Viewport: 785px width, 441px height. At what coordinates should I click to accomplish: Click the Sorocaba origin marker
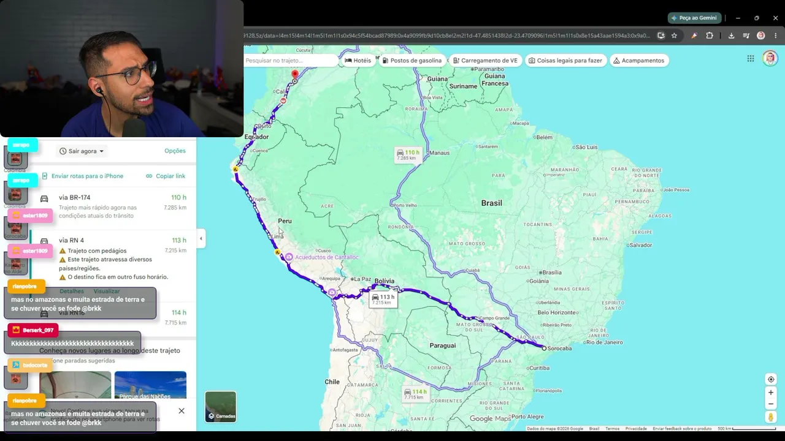pyautogui.click(x=543, y=348)
